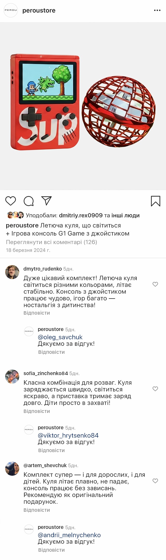Share post with paper plane icon
166x560 pixels.
(x=46, y=201)
